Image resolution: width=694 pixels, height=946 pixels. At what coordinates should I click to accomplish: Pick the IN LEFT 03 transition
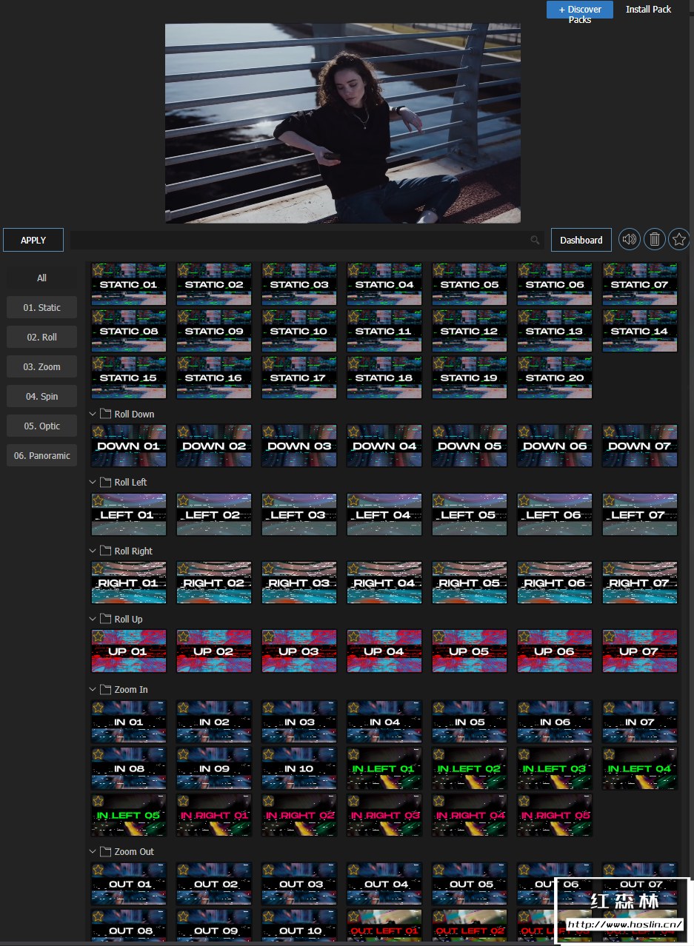(x=555, y=768)
